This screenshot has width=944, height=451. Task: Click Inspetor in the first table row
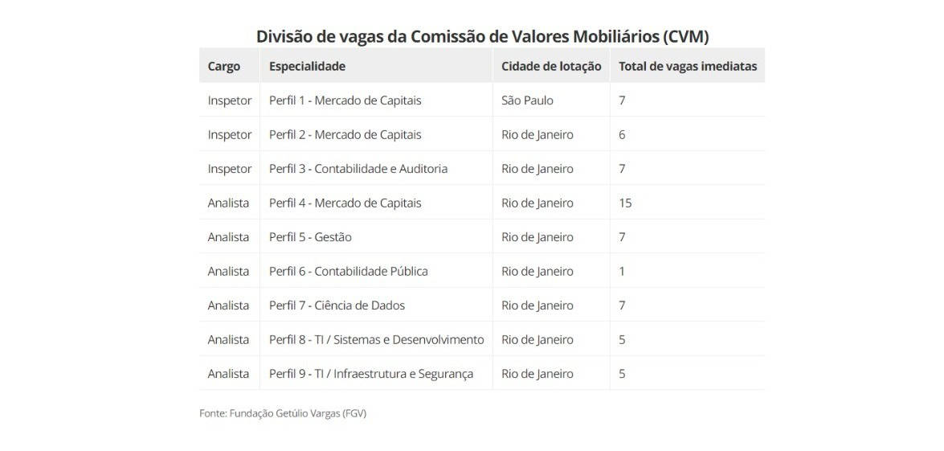[x=230, y=100]
